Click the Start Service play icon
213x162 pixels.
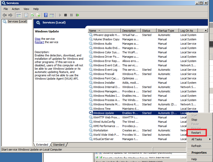(60, 15)
